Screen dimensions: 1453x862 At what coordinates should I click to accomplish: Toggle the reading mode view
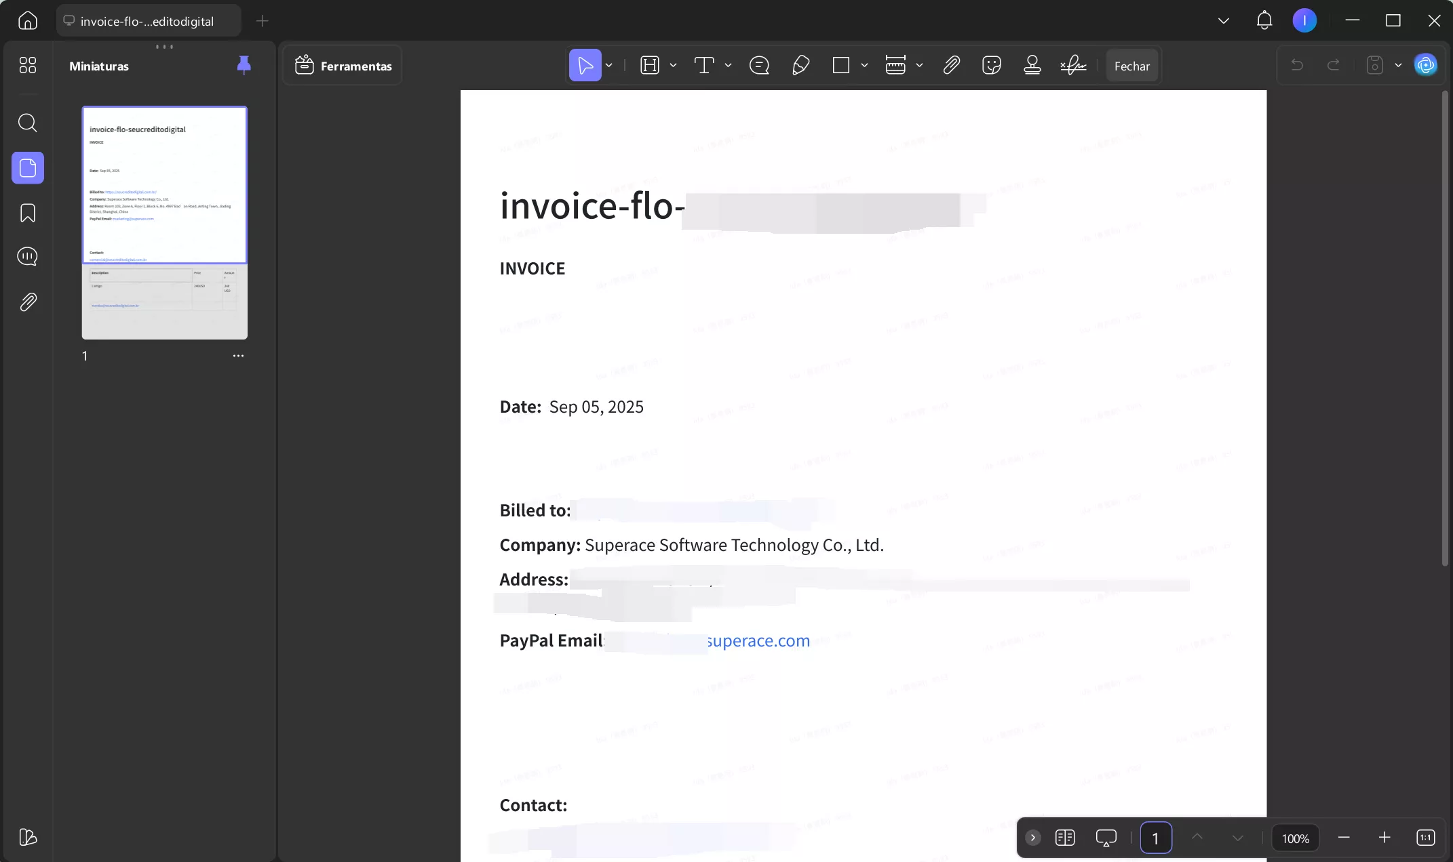[x=1065, y=838]
